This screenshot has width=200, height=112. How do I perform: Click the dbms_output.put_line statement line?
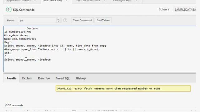[x=52, y=49]
